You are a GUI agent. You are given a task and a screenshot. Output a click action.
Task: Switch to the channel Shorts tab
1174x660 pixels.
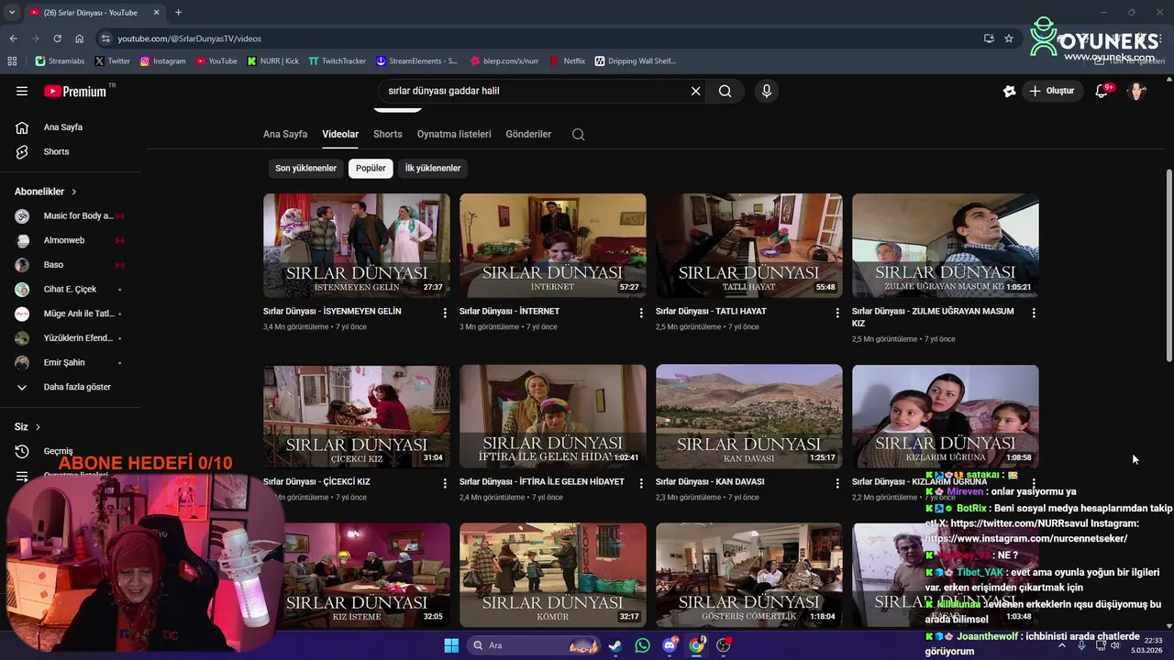(x=388, y=134)
